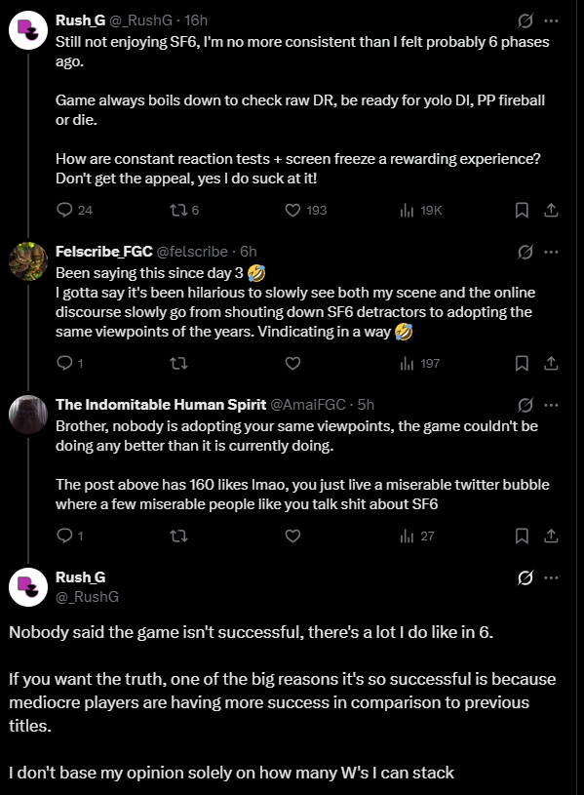Reply to Rush_G's first SF6 post
This screenshot has height=795, width=584.
pos(74,210)
